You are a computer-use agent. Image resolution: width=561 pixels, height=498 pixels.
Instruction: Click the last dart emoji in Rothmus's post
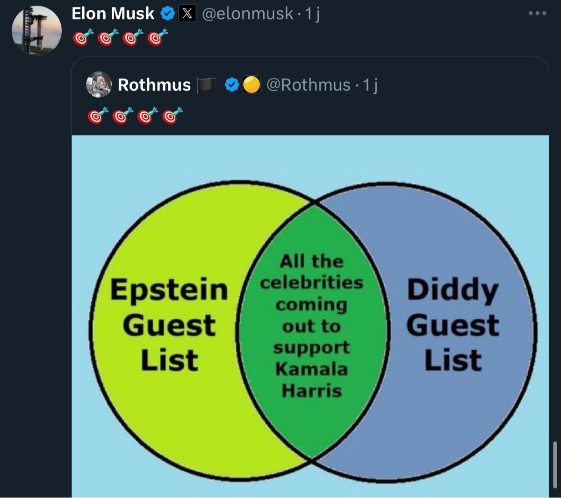172,115
